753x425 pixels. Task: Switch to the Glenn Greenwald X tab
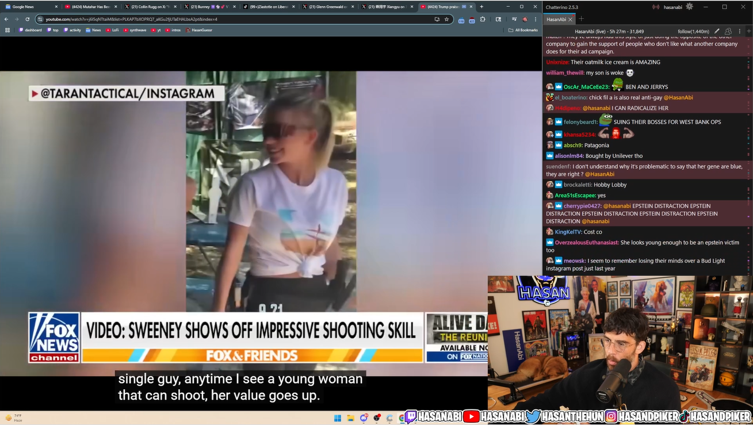tap(328, 7)
